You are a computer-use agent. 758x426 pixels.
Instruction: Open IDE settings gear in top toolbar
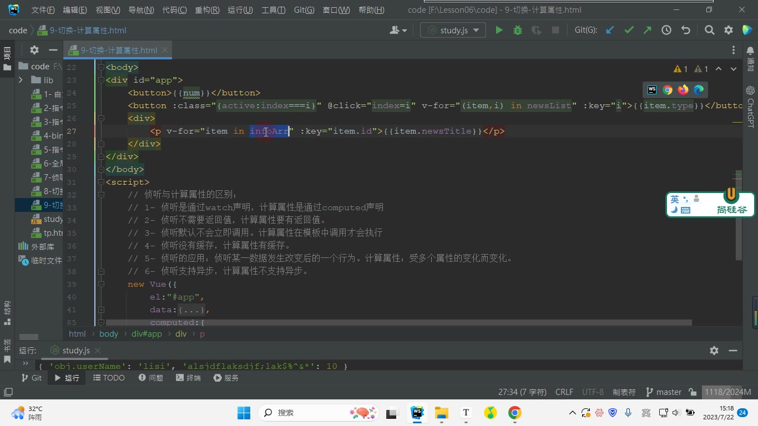pos(729,31)
